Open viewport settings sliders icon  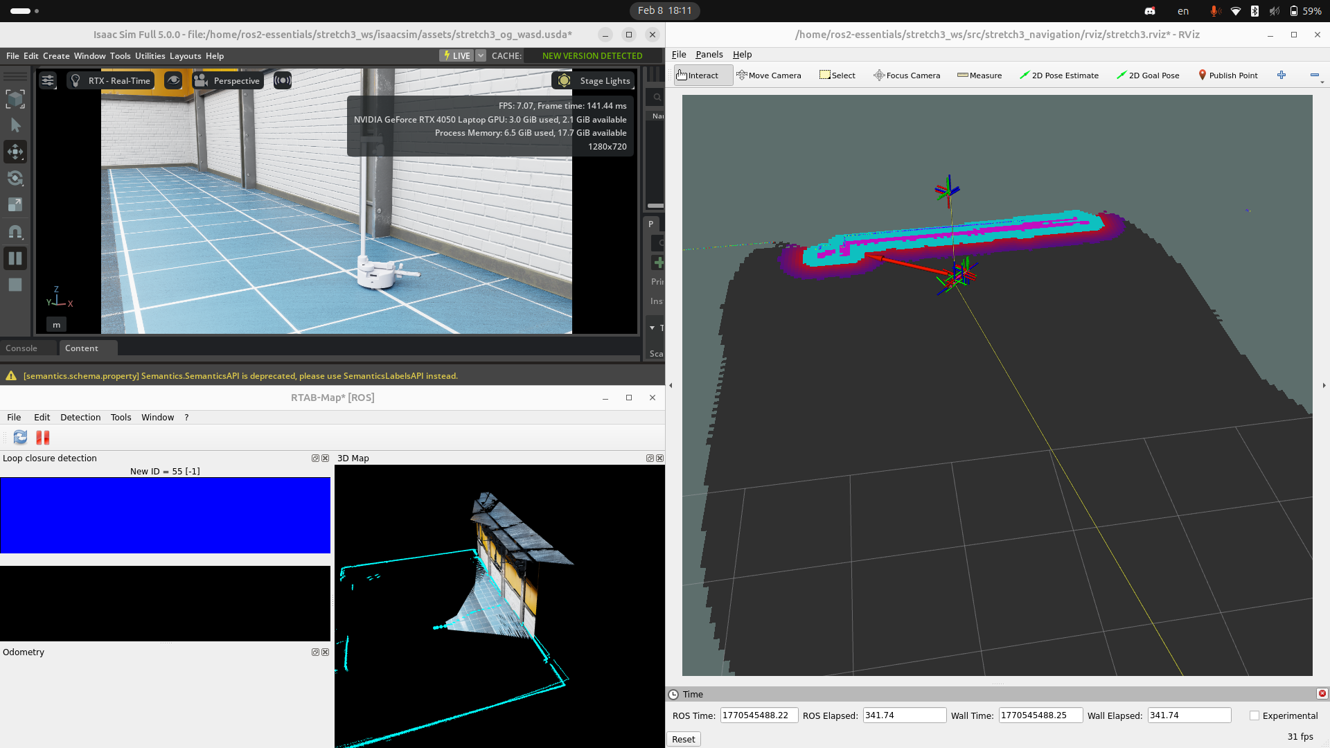tap(48, 80)
